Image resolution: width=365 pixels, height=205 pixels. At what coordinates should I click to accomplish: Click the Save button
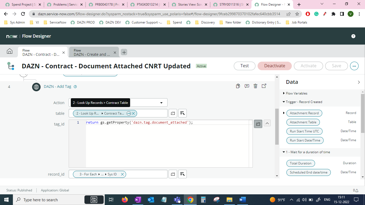(x=336, y=66)
